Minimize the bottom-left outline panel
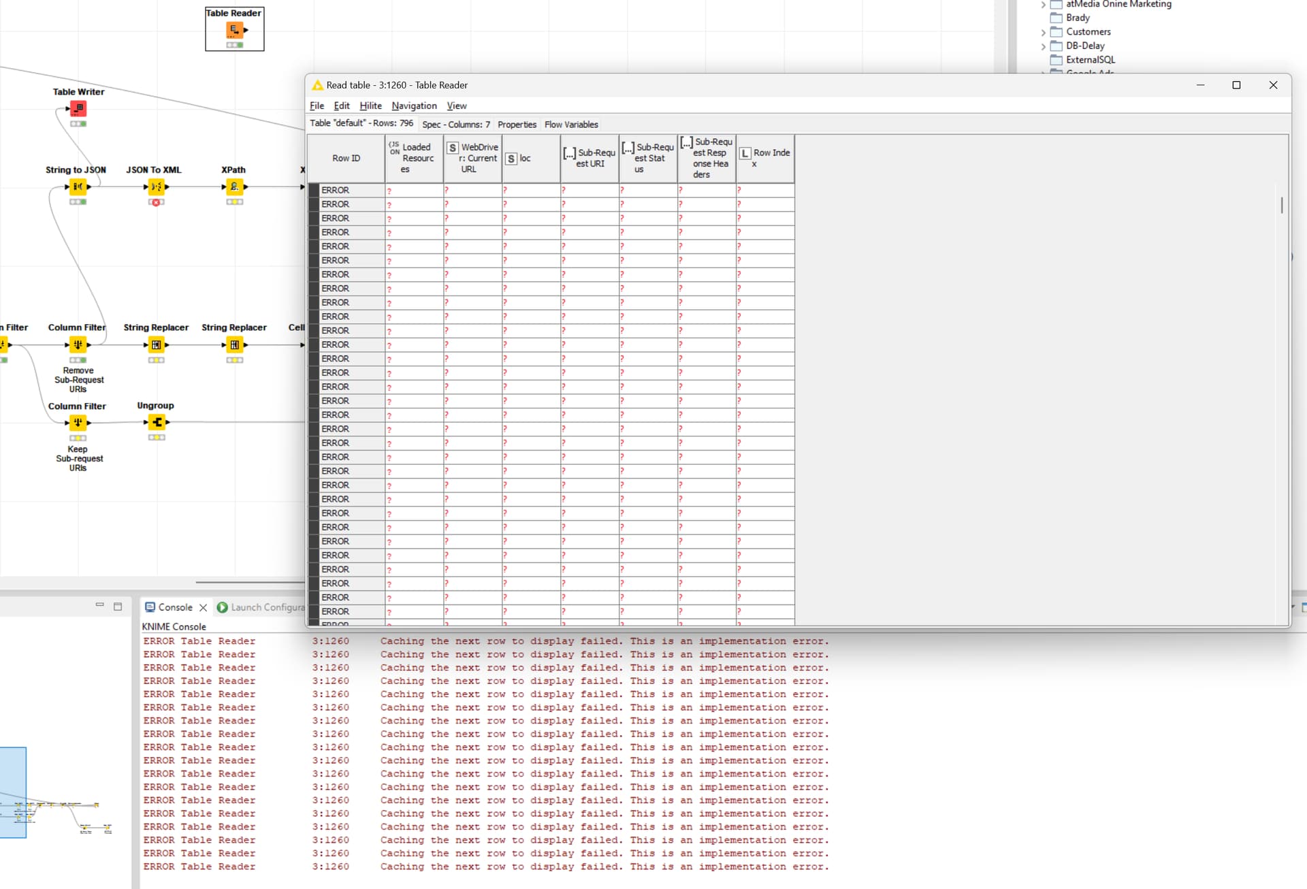 [x=100, y=604]
